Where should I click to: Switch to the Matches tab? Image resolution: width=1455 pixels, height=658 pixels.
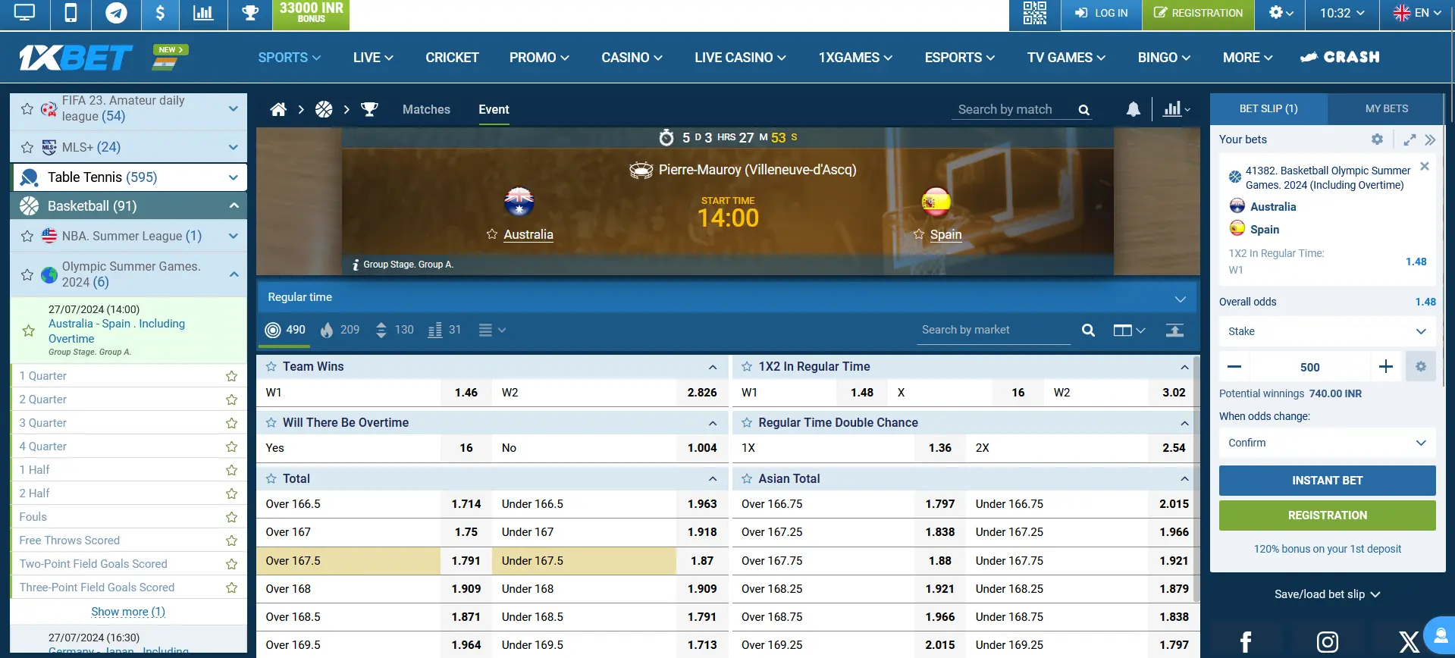point(426,110)
